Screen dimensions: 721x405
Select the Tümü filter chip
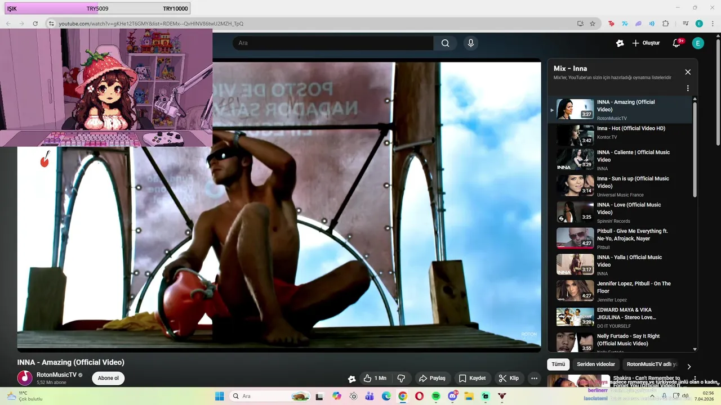tap(558, 364)
